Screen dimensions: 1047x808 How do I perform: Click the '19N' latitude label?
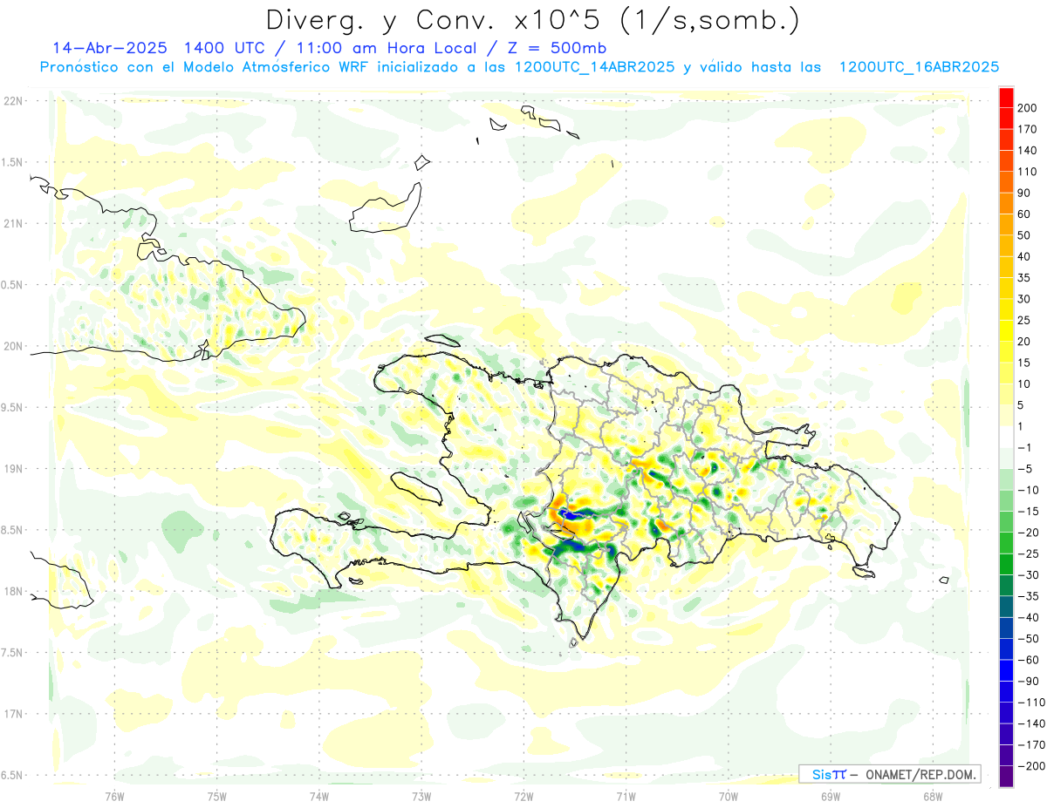[x=12, y=469]
